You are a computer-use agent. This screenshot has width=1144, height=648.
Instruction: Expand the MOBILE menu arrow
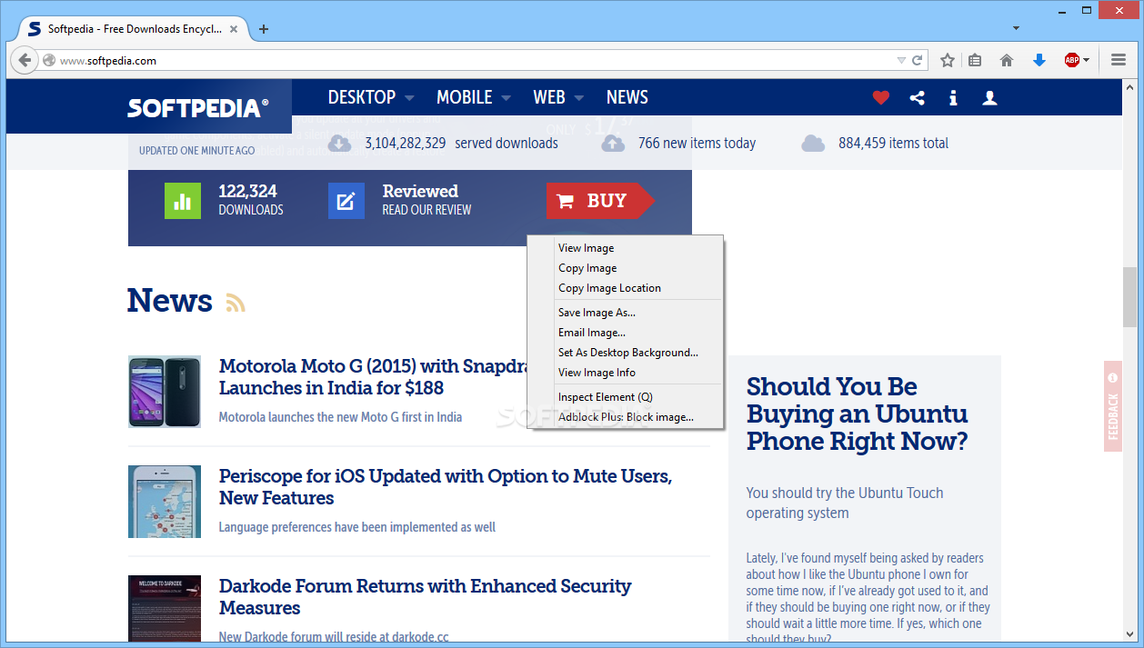(506, 98)
